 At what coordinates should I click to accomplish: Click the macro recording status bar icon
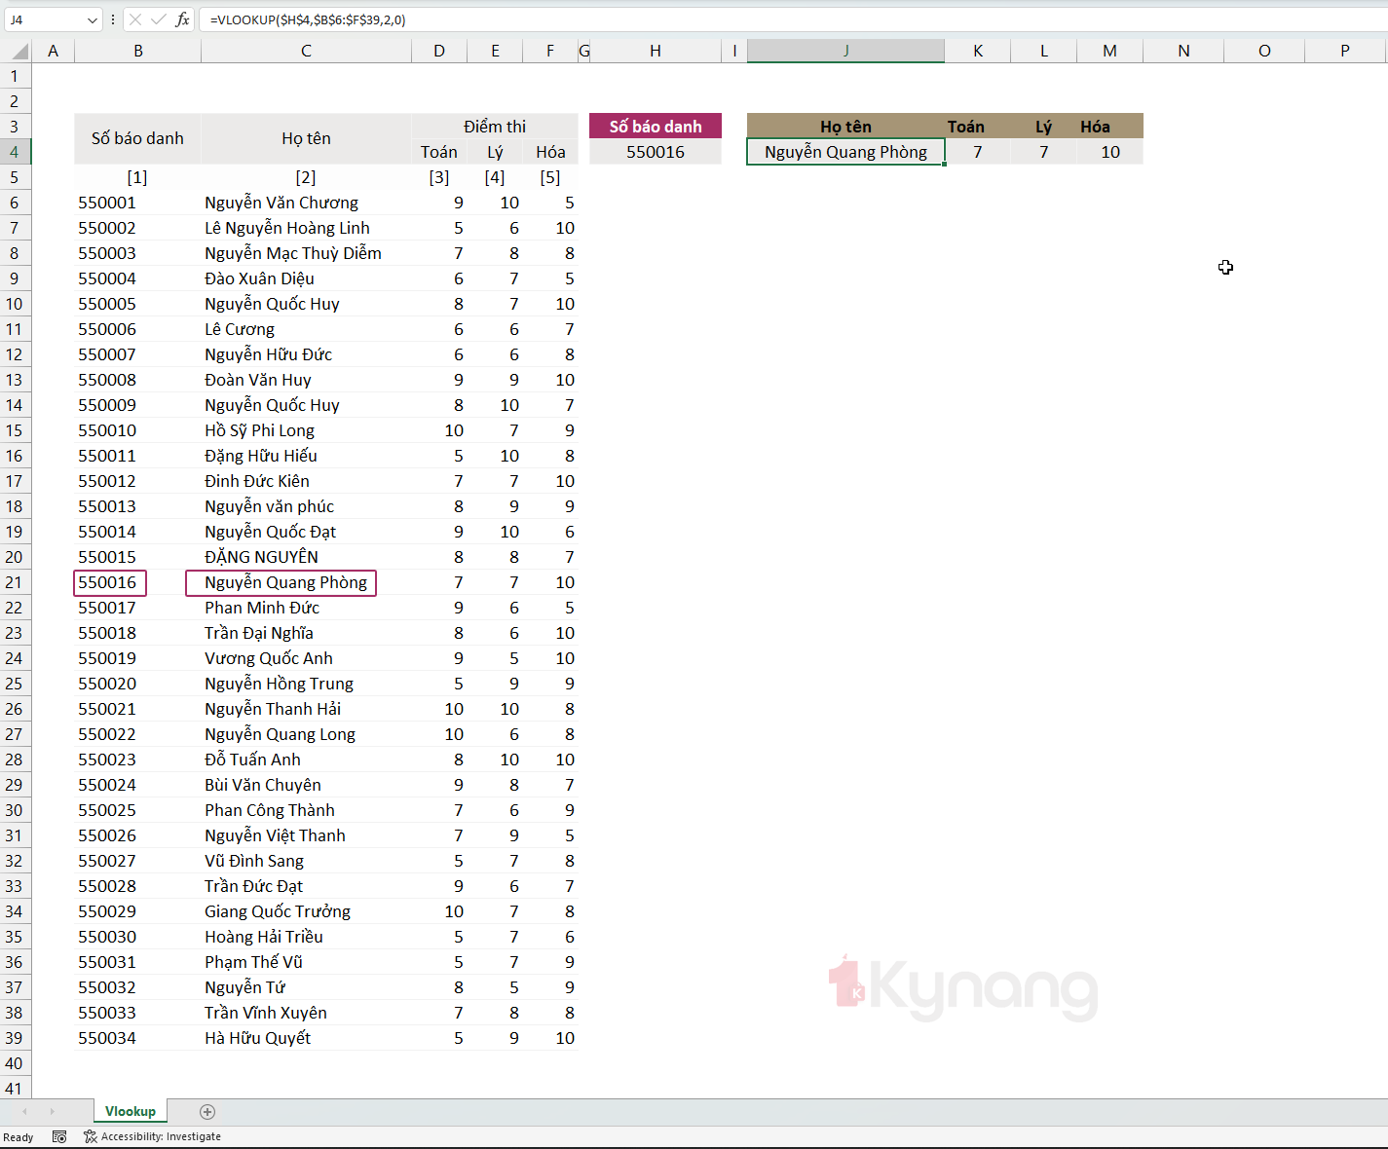click(x=59, y=1136)
